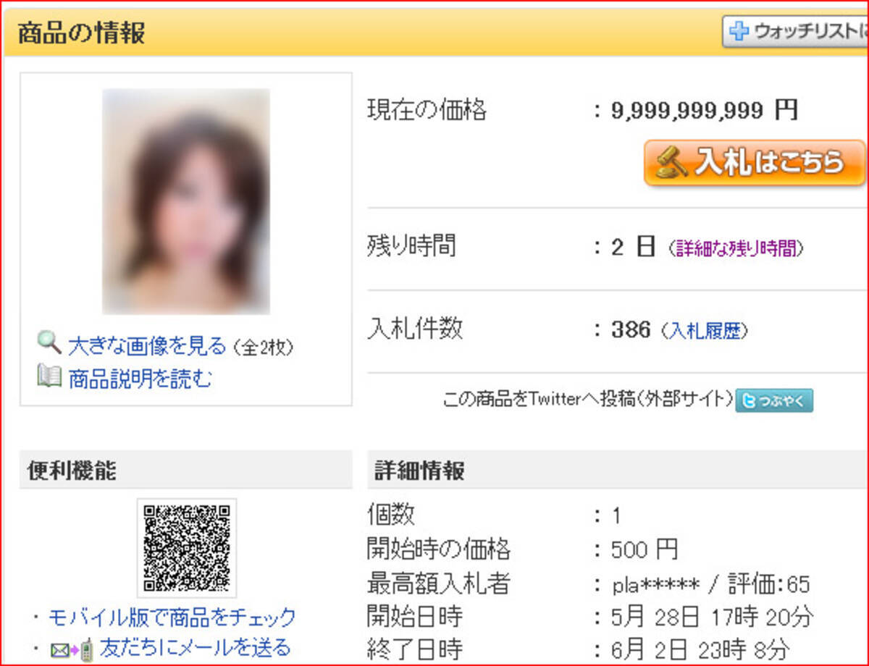Click the blue plus icon for watchlist
Screen dimensions: 869x666
[x=738, y=31]
